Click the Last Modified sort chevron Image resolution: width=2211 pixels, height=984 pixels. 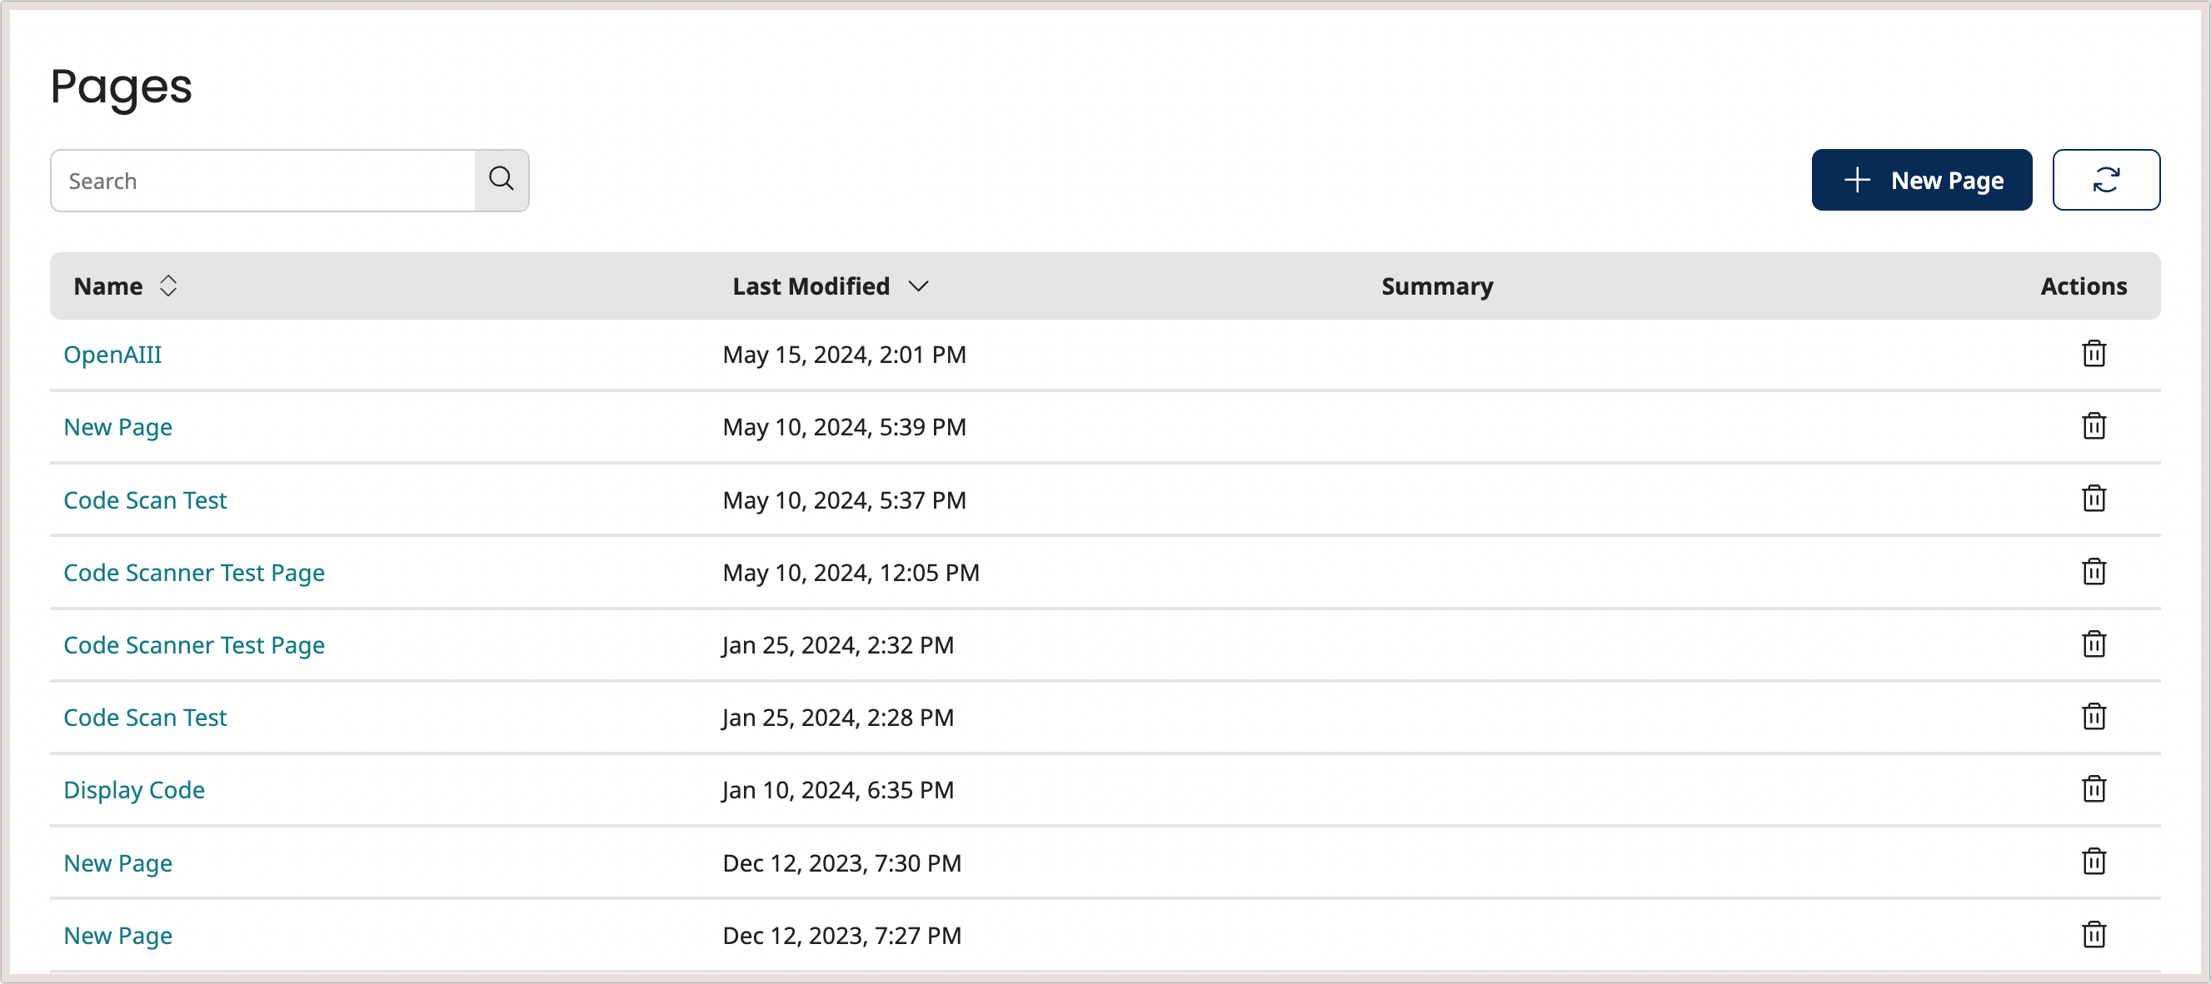[x=918, y=286]
